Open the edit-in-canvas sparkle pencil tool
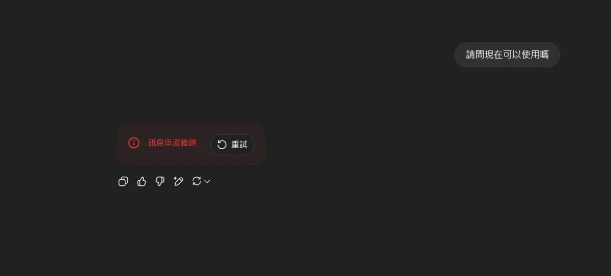611x276 pixels. coord(178,181)
